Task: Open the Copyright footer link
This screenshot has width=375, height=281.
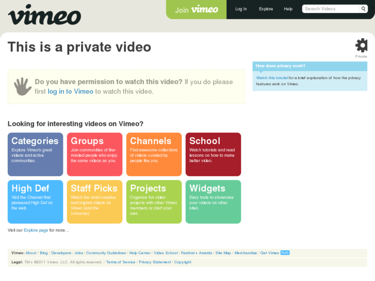Action: point(183,262)
